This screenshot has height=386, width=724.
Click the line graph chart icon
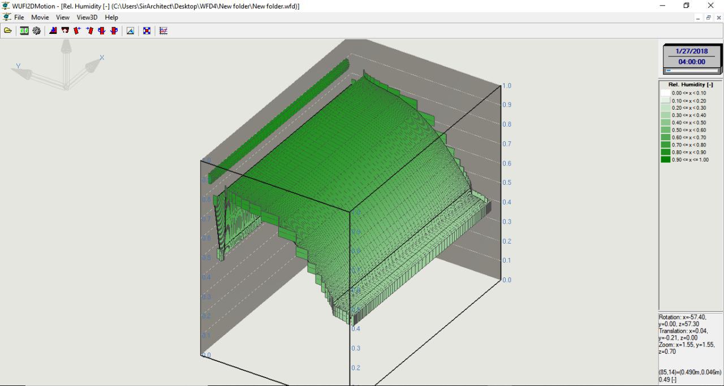(x=163, y=31)
